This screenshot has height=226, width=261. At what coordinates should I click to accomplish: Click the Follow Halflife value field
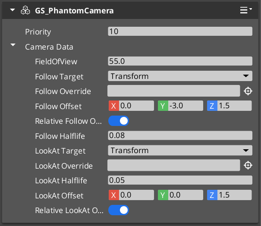179,136
